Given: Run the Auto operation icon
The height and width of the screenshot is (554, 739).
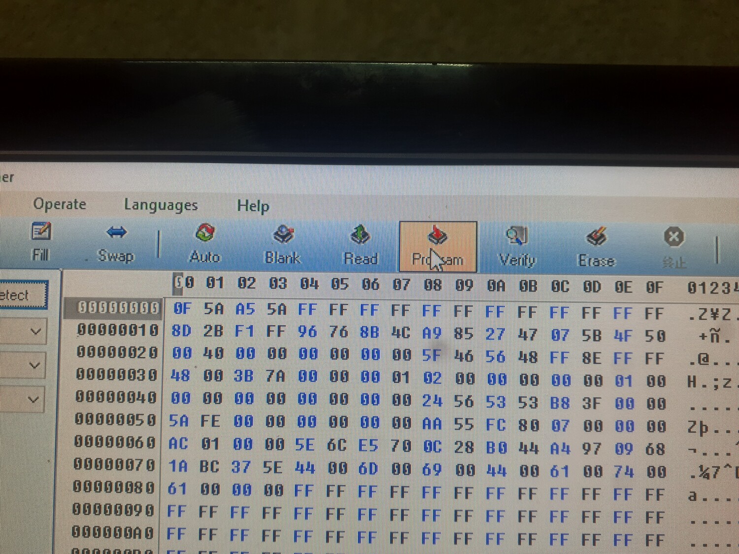Looking at the screenshot, I should pos(204,244).
